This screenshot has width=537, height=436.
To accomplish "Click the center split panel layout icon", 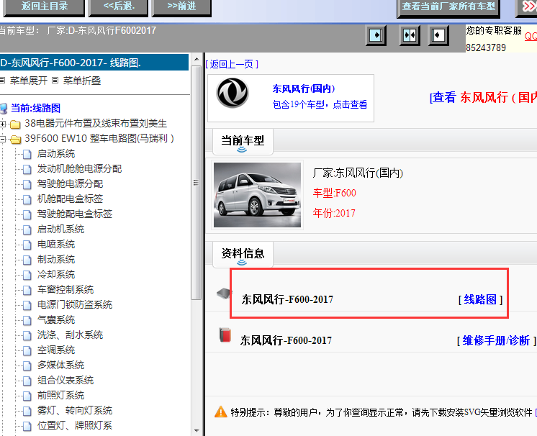I will pos(410,35).
